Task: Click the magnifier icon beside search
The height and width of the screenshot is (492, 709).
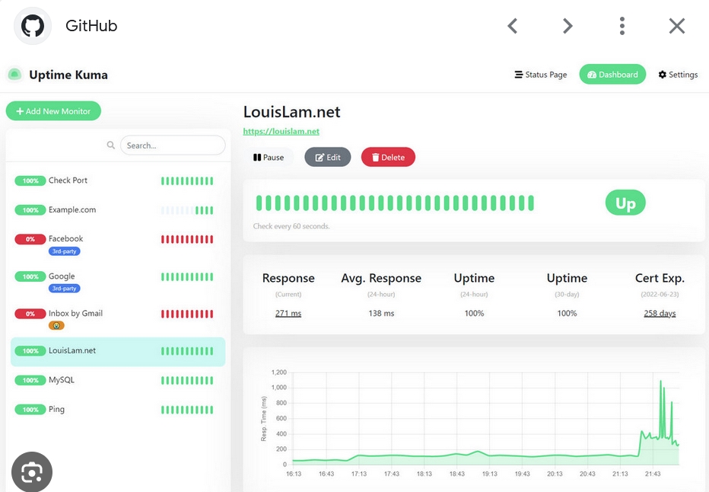Action: (x=111, y=145)
